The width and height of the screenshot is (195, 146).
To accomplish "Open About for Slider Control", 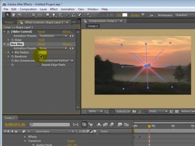I will coord(67,32).
